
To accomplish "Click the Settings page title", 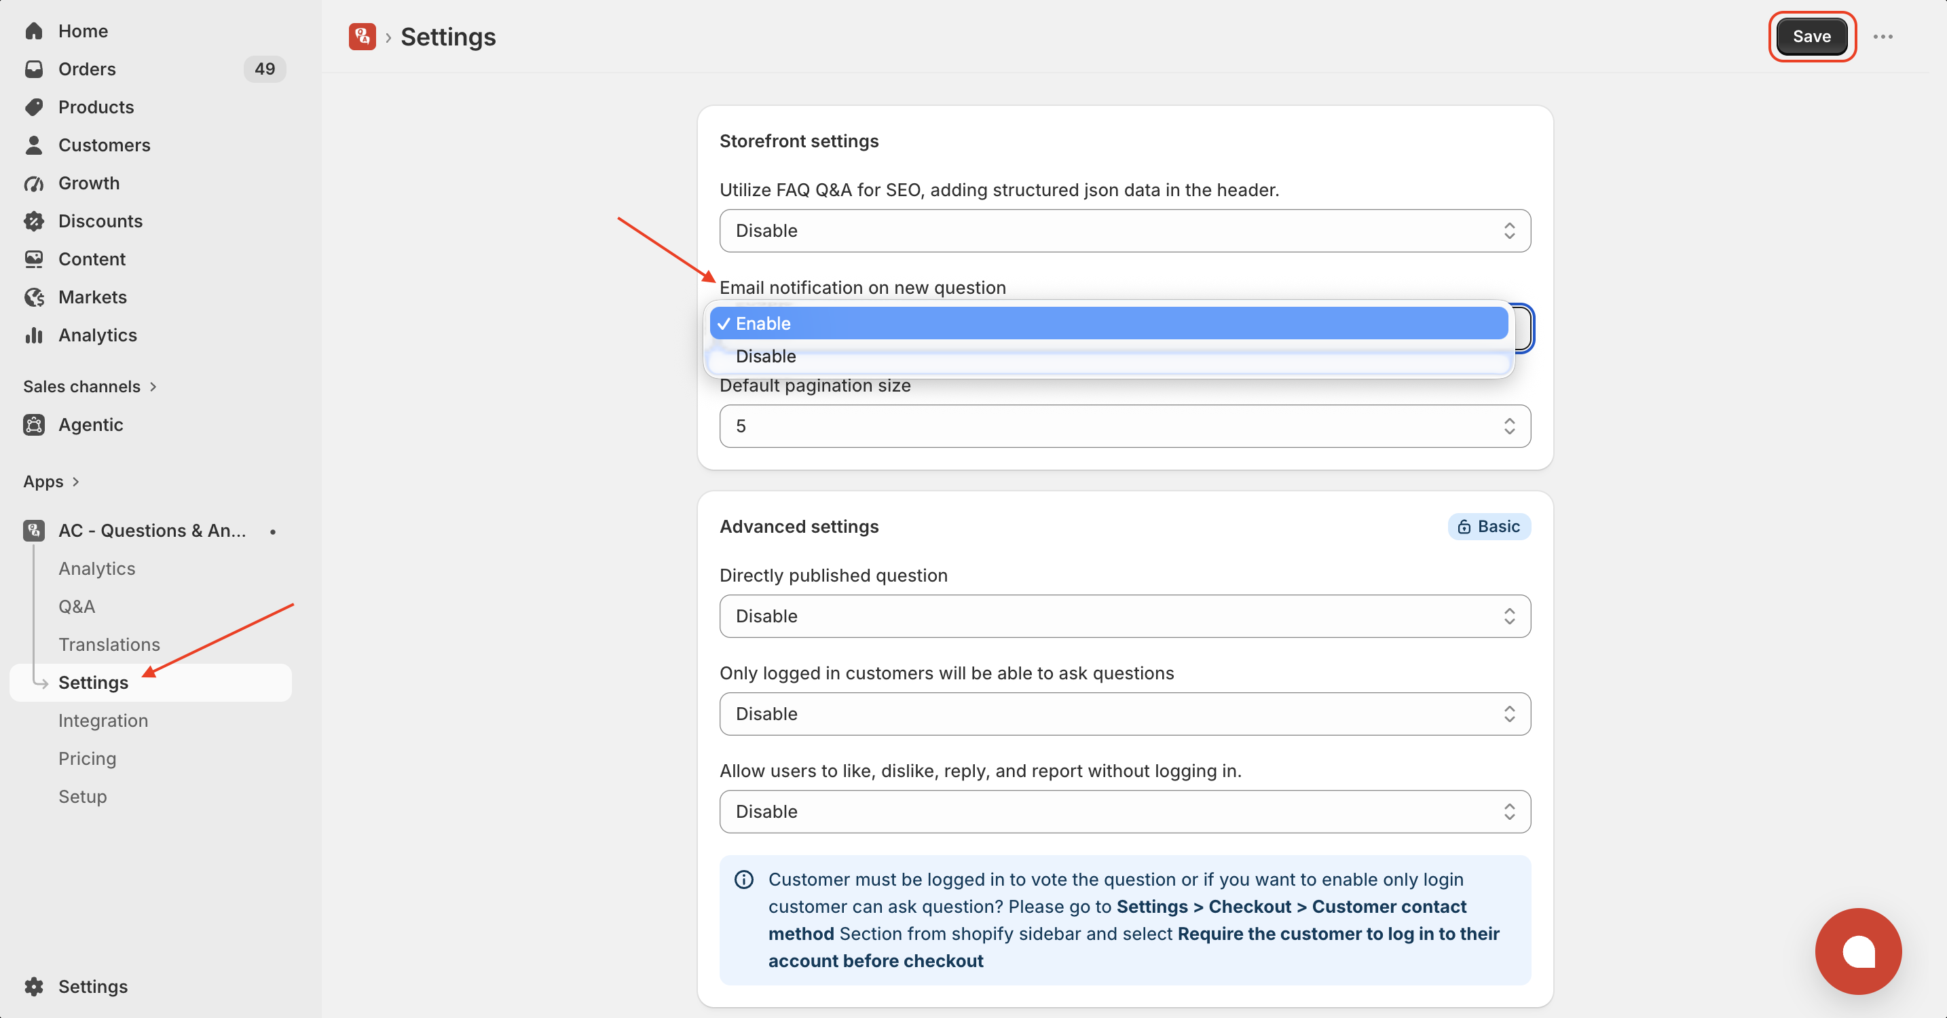I will pyautogui.click(x=447, y=36).
